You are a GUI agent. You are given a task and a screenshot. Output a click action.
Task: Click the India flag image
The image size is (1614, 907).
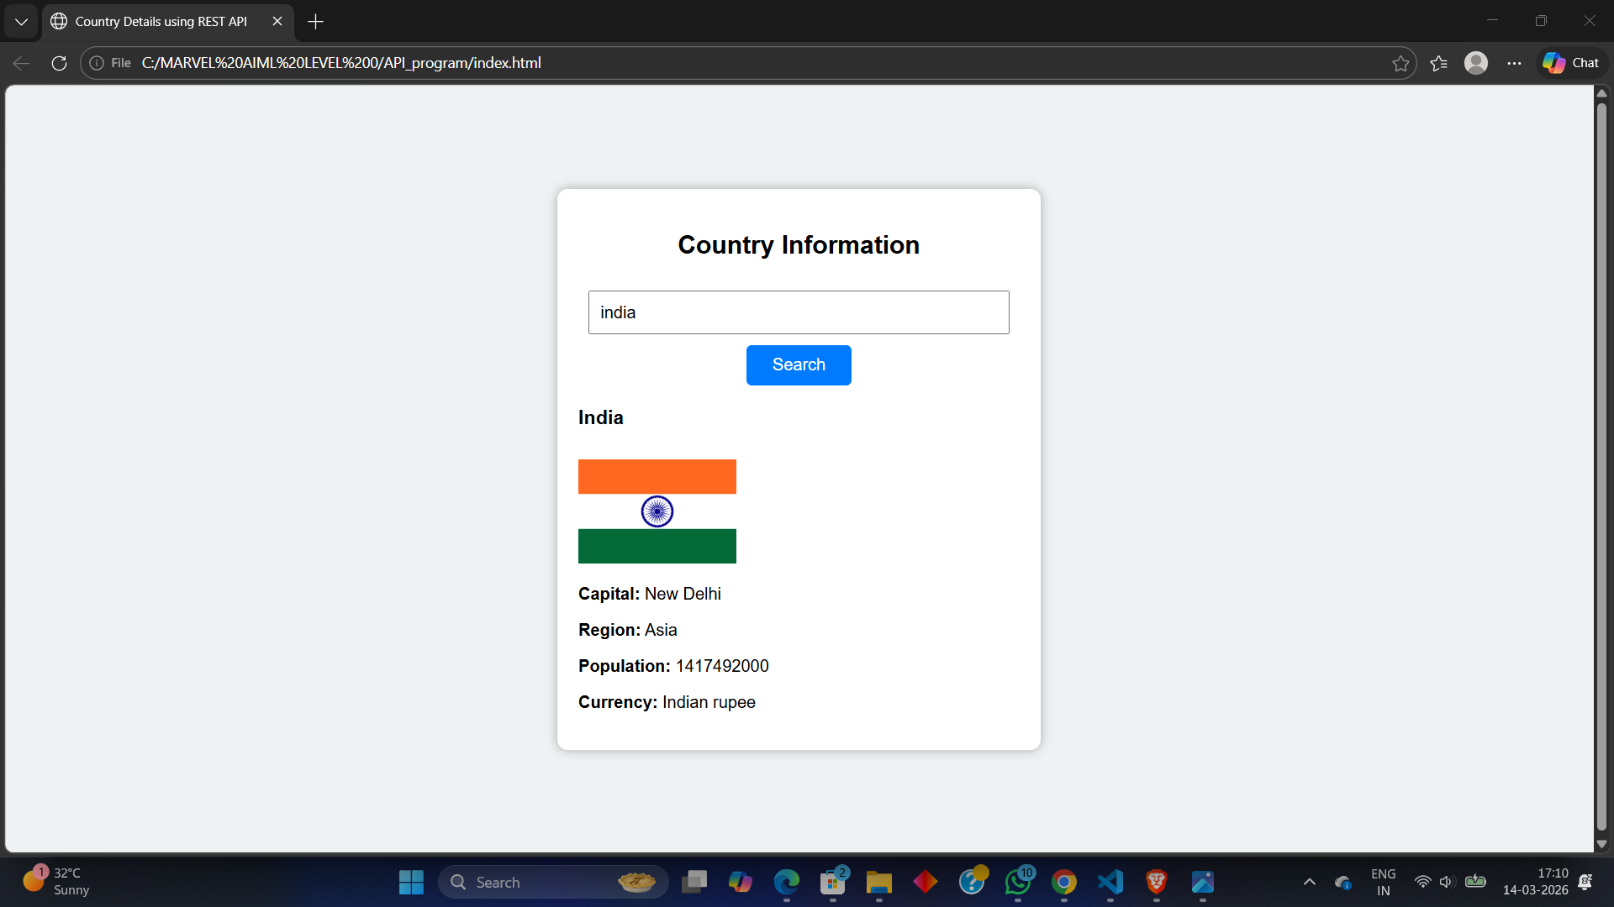pos(657,511)
